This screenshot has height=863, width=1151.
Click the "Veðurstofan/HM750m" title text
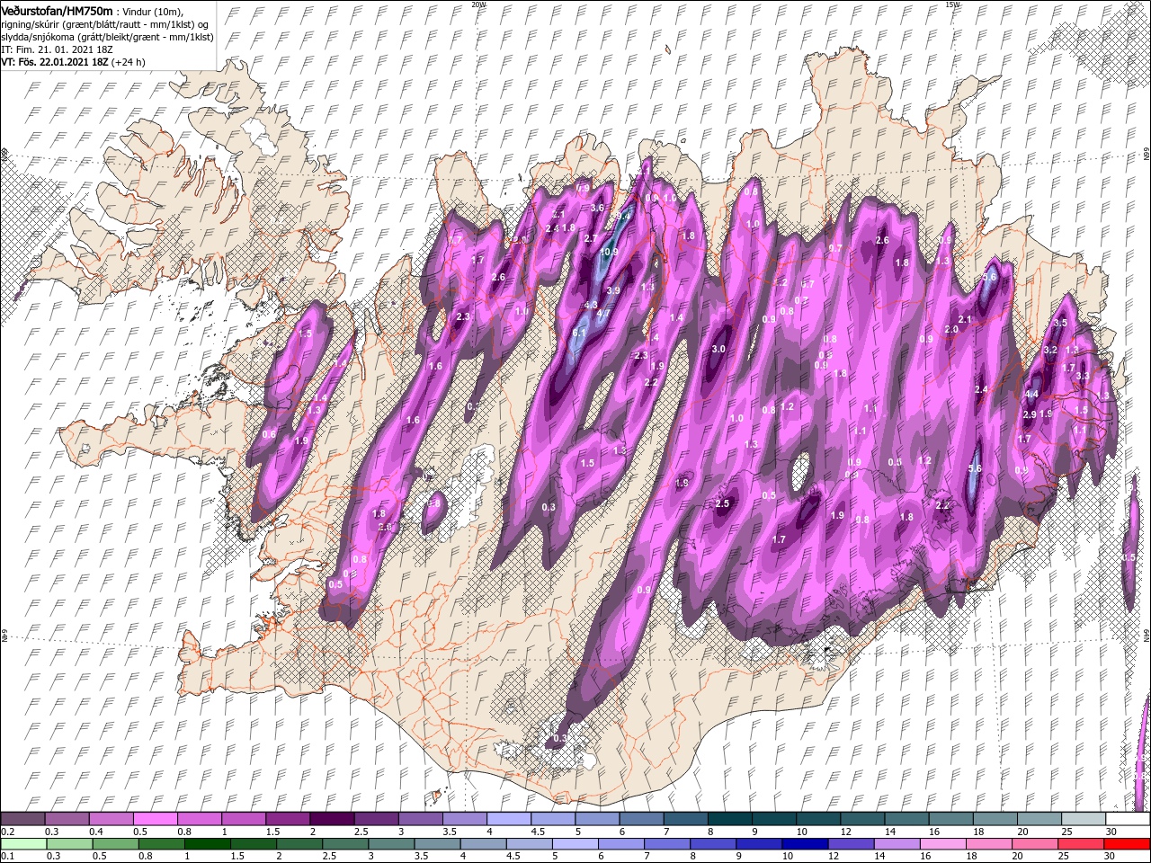point(57,10)
